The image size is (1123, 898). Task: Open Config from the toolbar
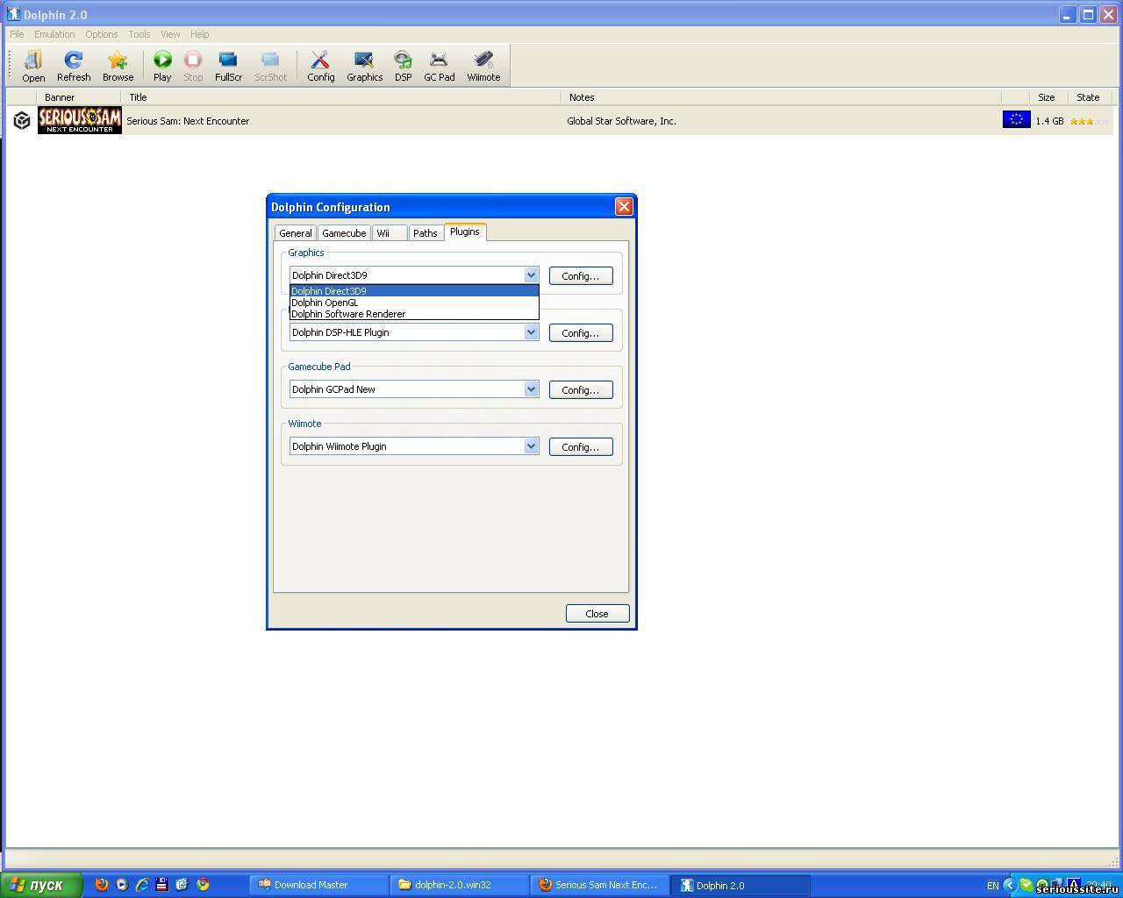[x=320, y=66]
